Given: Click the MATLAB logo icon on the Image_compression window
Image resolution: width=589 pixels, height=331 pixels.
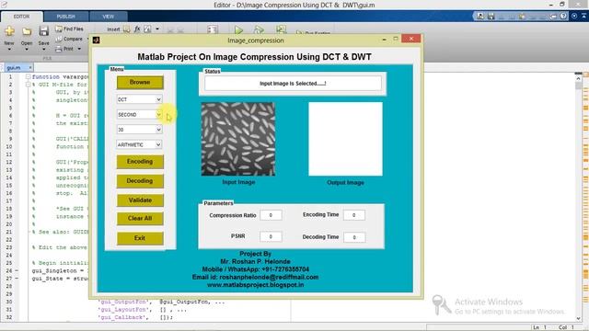Looking at the screenshot, I should click(96, 40).
